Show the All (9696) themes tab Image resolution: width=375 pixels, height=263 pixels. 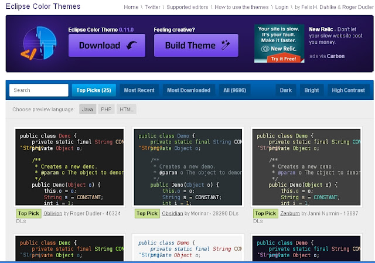point(234,90)
